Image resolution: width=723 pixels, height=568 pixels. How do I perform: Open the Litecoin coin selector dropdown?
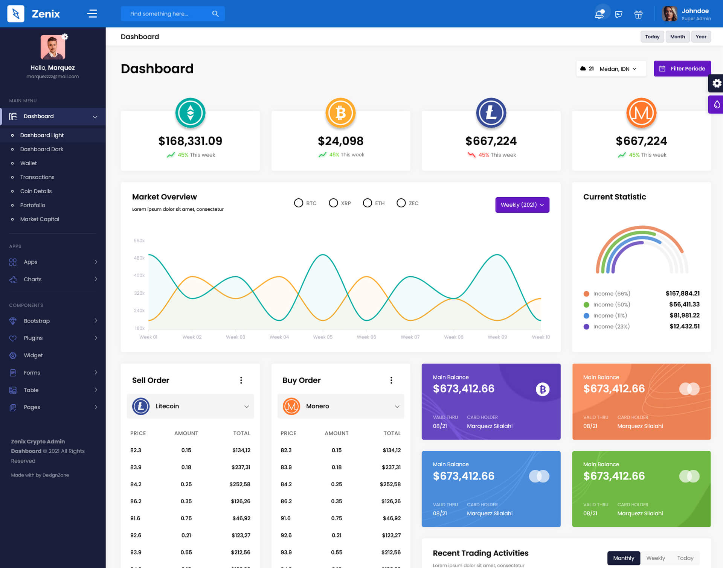[191, 406]
